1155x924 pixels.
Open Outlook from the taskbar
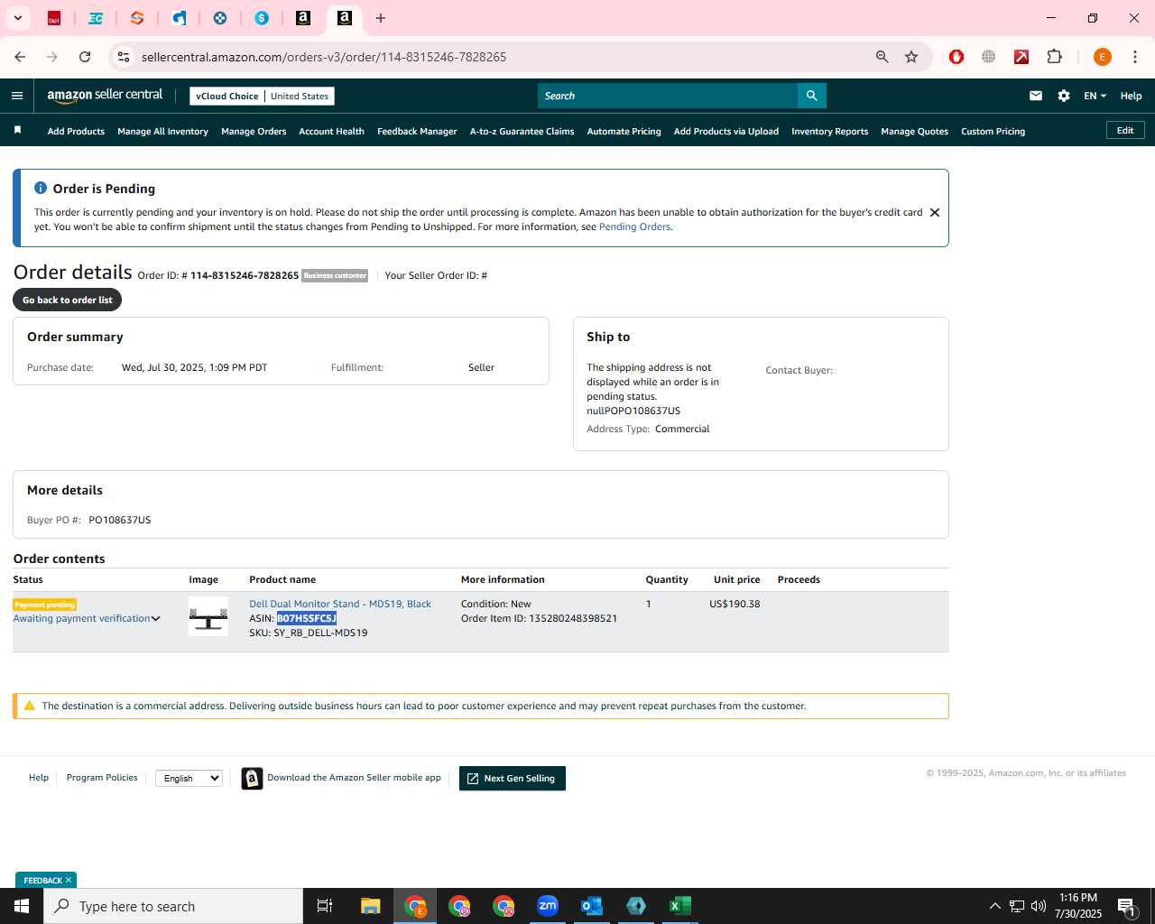[592, 906]
